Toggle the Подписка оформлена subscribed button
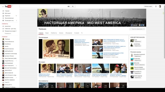Image resolution: width=165 pixels, height=92 pixels. click(x=136, y=29)
